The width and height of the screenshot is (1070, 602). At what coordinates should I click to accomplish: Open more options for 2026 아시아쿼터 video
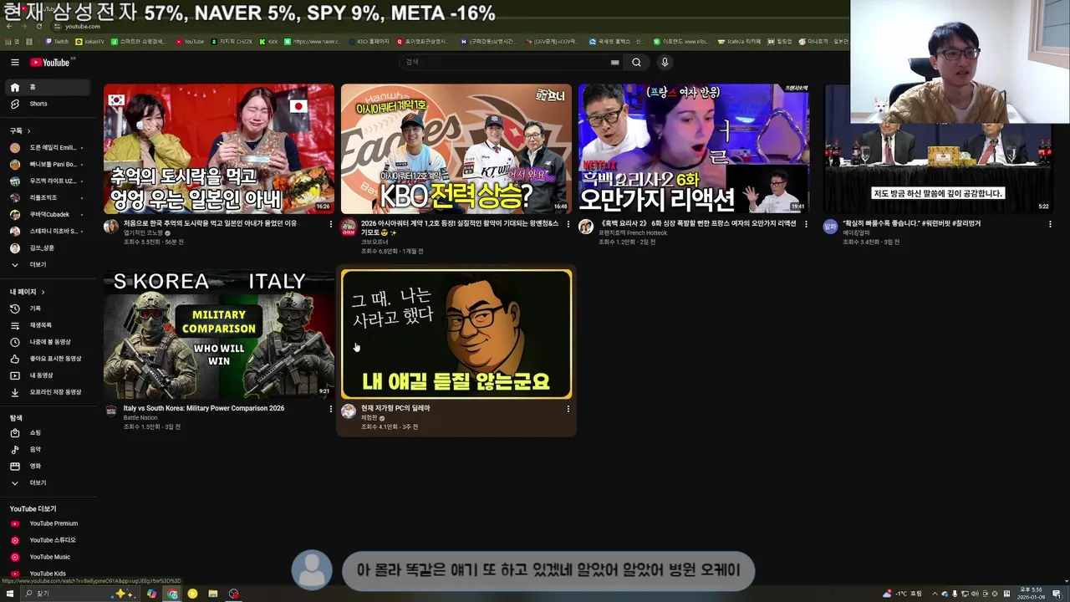[568, 224]
